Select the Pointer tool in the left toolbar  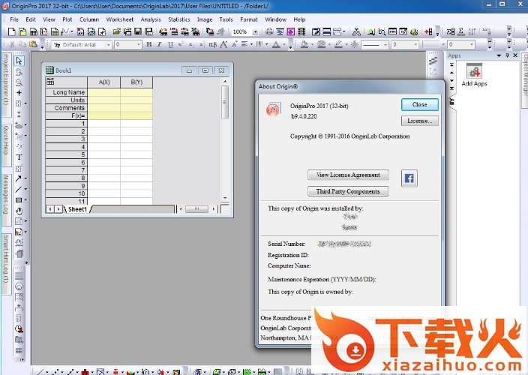[19, 61]
